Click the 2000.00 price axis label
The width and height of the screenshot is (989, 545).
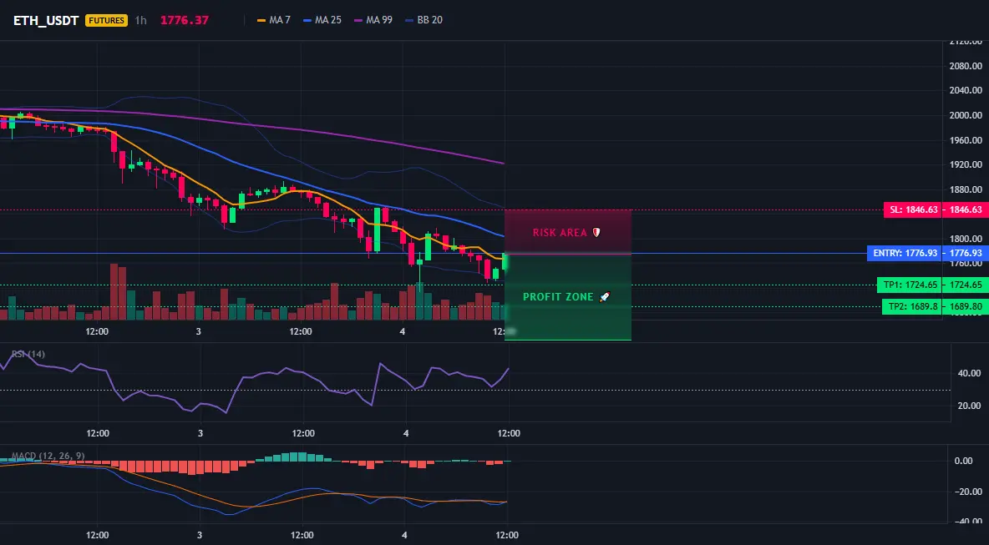967,115
